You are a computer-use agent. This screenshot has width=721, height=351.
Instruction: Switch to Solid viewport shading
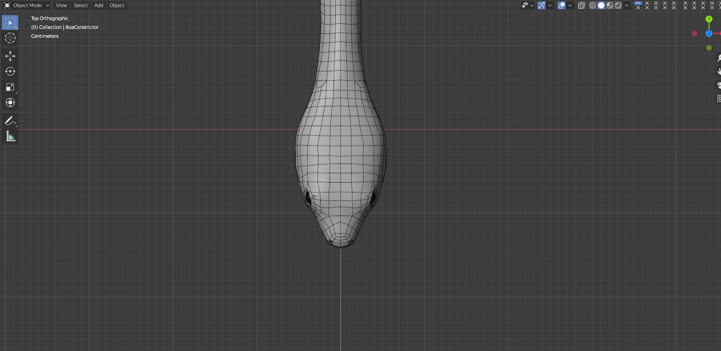(x=601, y=5)
